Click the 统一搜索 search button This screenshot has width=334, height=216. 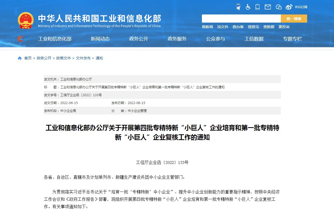(x=294, y=19)
